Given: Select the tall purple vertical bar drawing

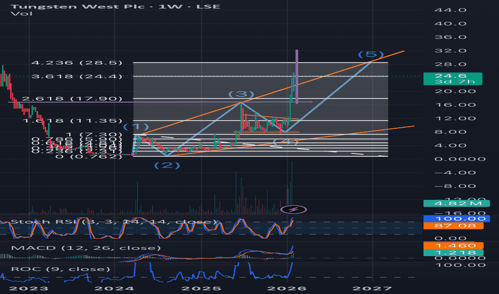Looking at the screenshot, I should [297, 76].
